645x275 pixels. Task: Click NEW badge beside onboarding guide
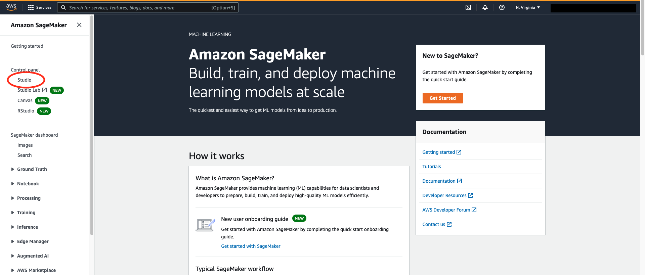tap(299, 218)
